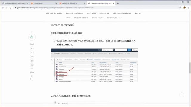
Task: Click the scroll-to-top arrow button
Action: [182, 95]
